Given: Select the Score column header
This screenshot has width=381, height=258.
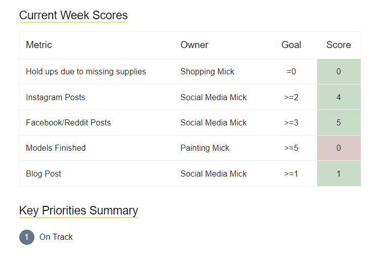Looking at the screenshot, I should coord(338,45).
